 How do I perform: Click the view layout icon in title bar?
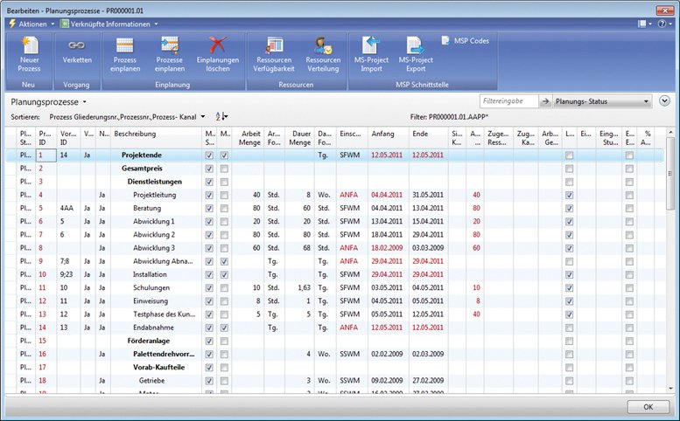pyautogui.click(x=642, y=24)
